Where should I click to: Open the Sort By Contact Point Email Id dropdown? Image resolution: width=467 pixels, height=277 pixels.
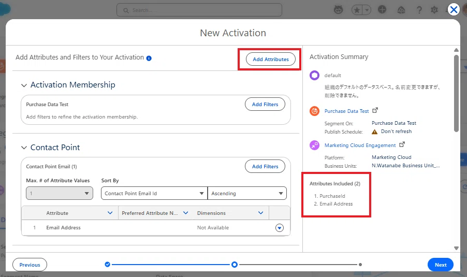pos(154,193)
